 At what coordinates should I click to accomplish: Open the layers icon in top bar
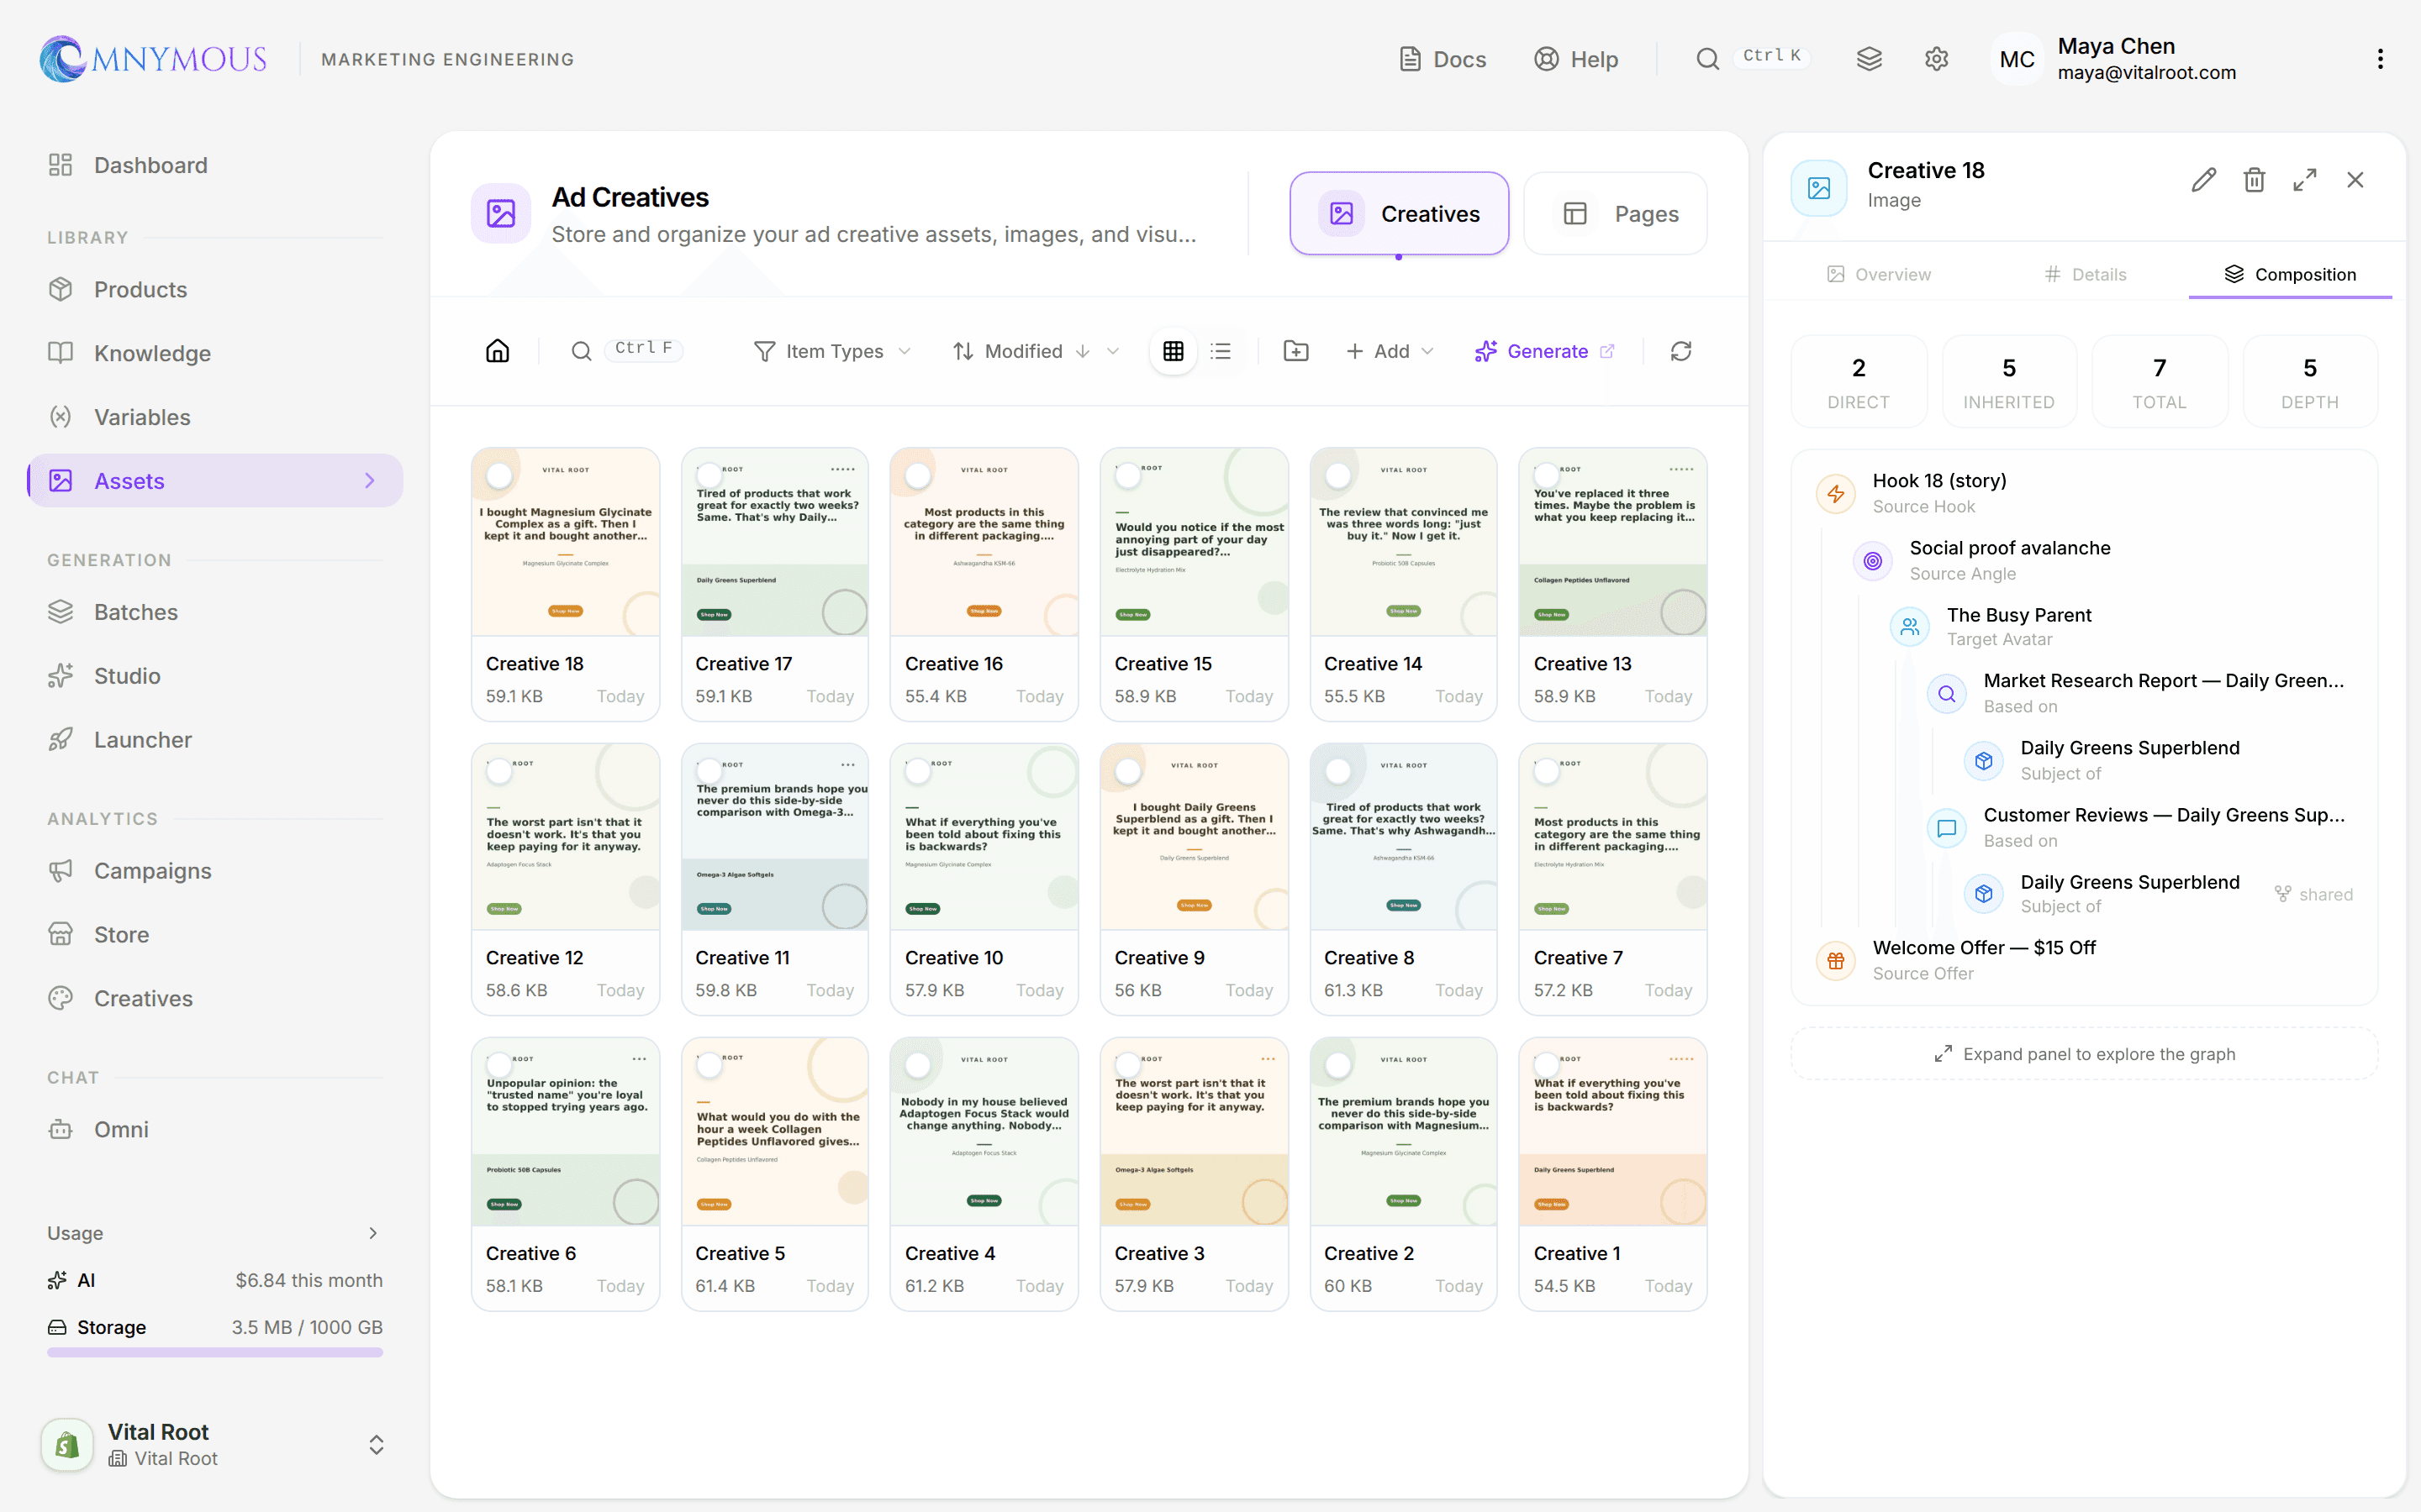coord(1869,59)
